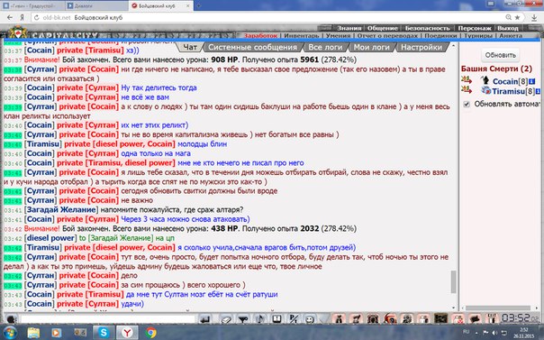Open File Explorer folder on taskbar

click(33, 333)
